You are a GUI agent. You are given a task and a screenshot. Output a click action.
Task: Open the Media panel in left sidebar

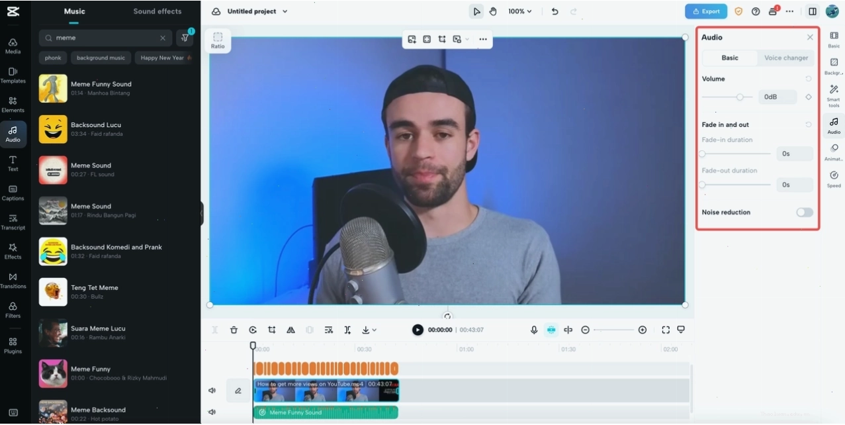pyautogui.click(x=13, y=46)
